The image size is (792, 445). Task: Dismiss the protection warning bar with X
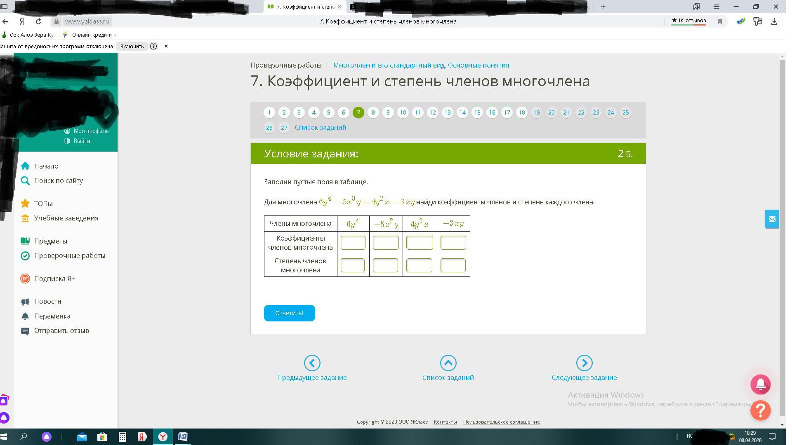166,46
